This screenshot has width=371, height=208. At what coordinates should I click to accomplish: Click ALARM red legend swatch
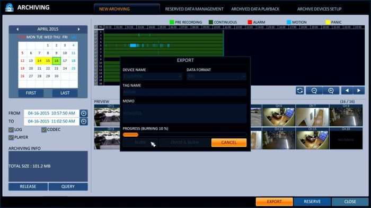pos(250,22)
